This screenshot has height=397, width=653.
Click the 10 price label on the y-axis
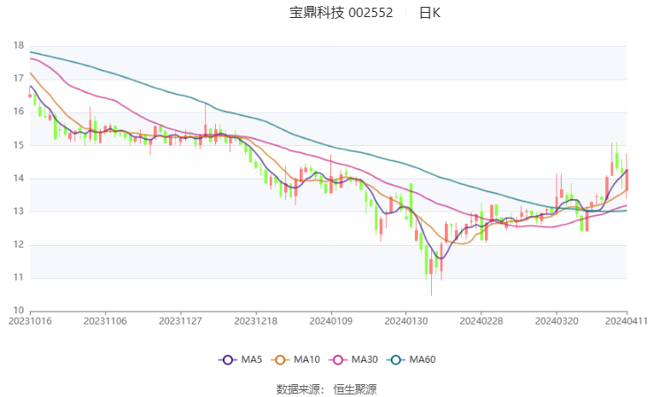(x=18, y=311)
